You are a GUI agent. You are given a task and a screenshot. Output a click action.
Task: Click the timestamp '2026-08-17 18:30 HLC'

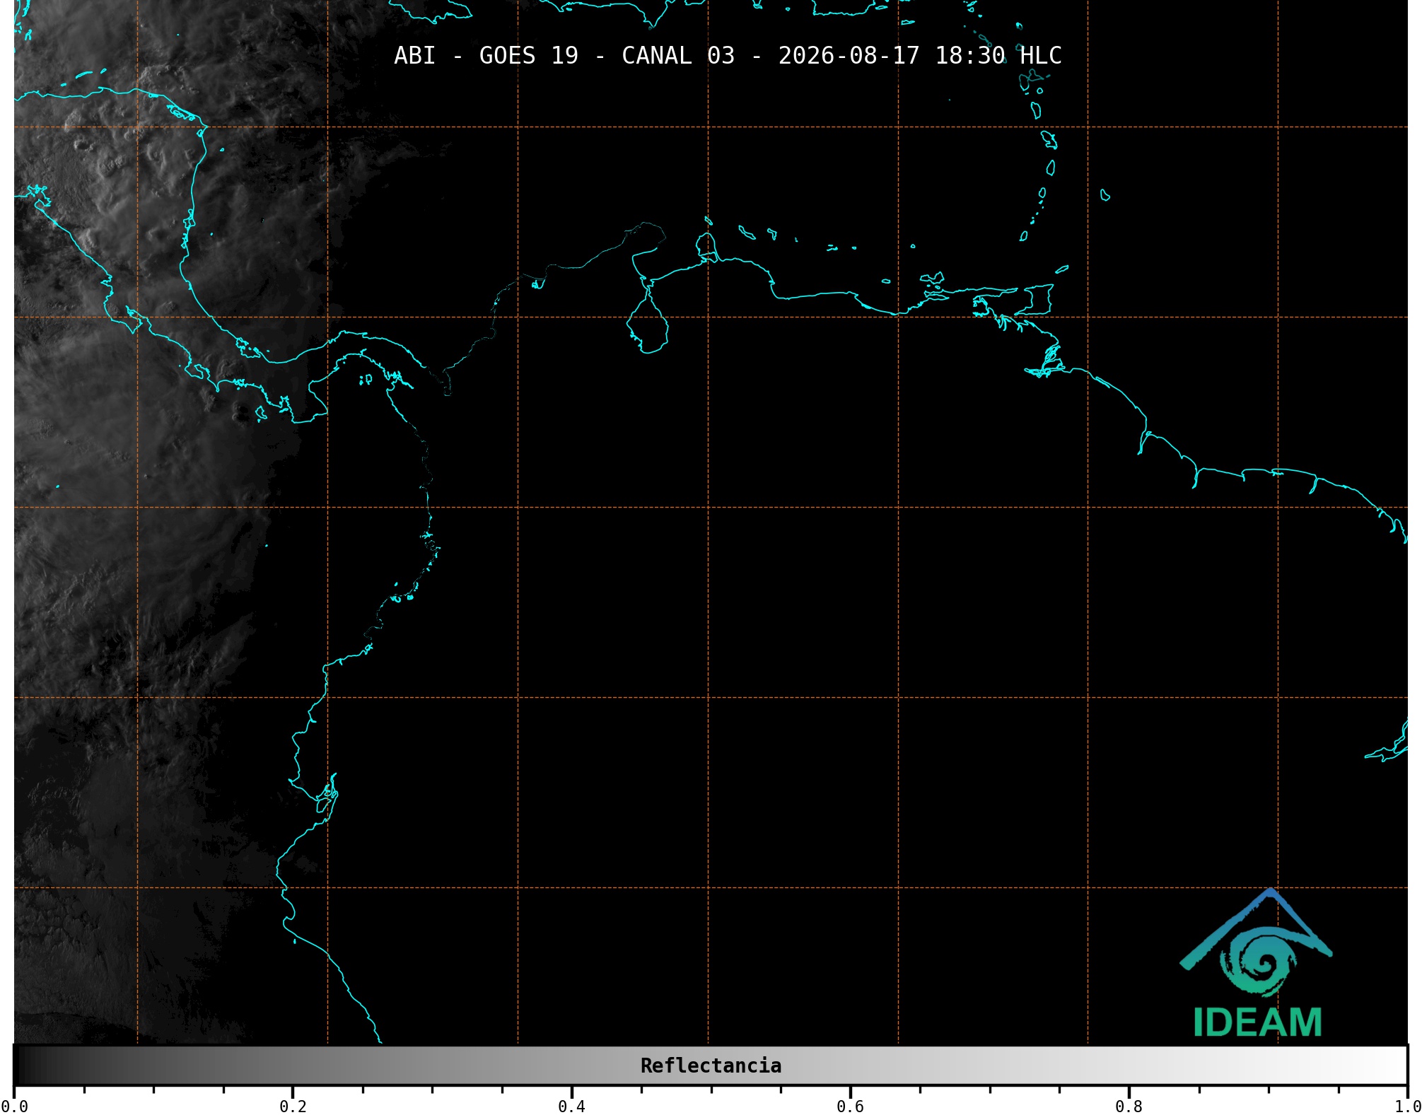tap(920, 56)
